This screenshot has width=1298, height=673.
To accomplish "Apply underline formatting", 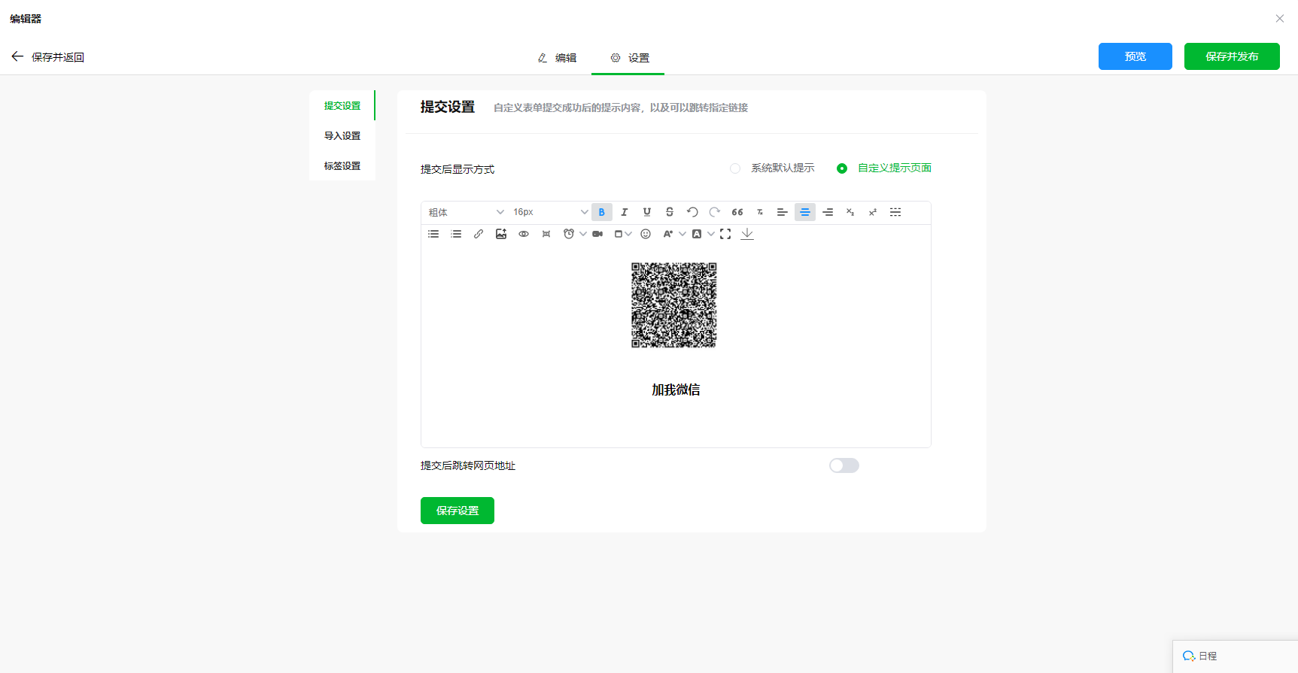I will (647, 212).
